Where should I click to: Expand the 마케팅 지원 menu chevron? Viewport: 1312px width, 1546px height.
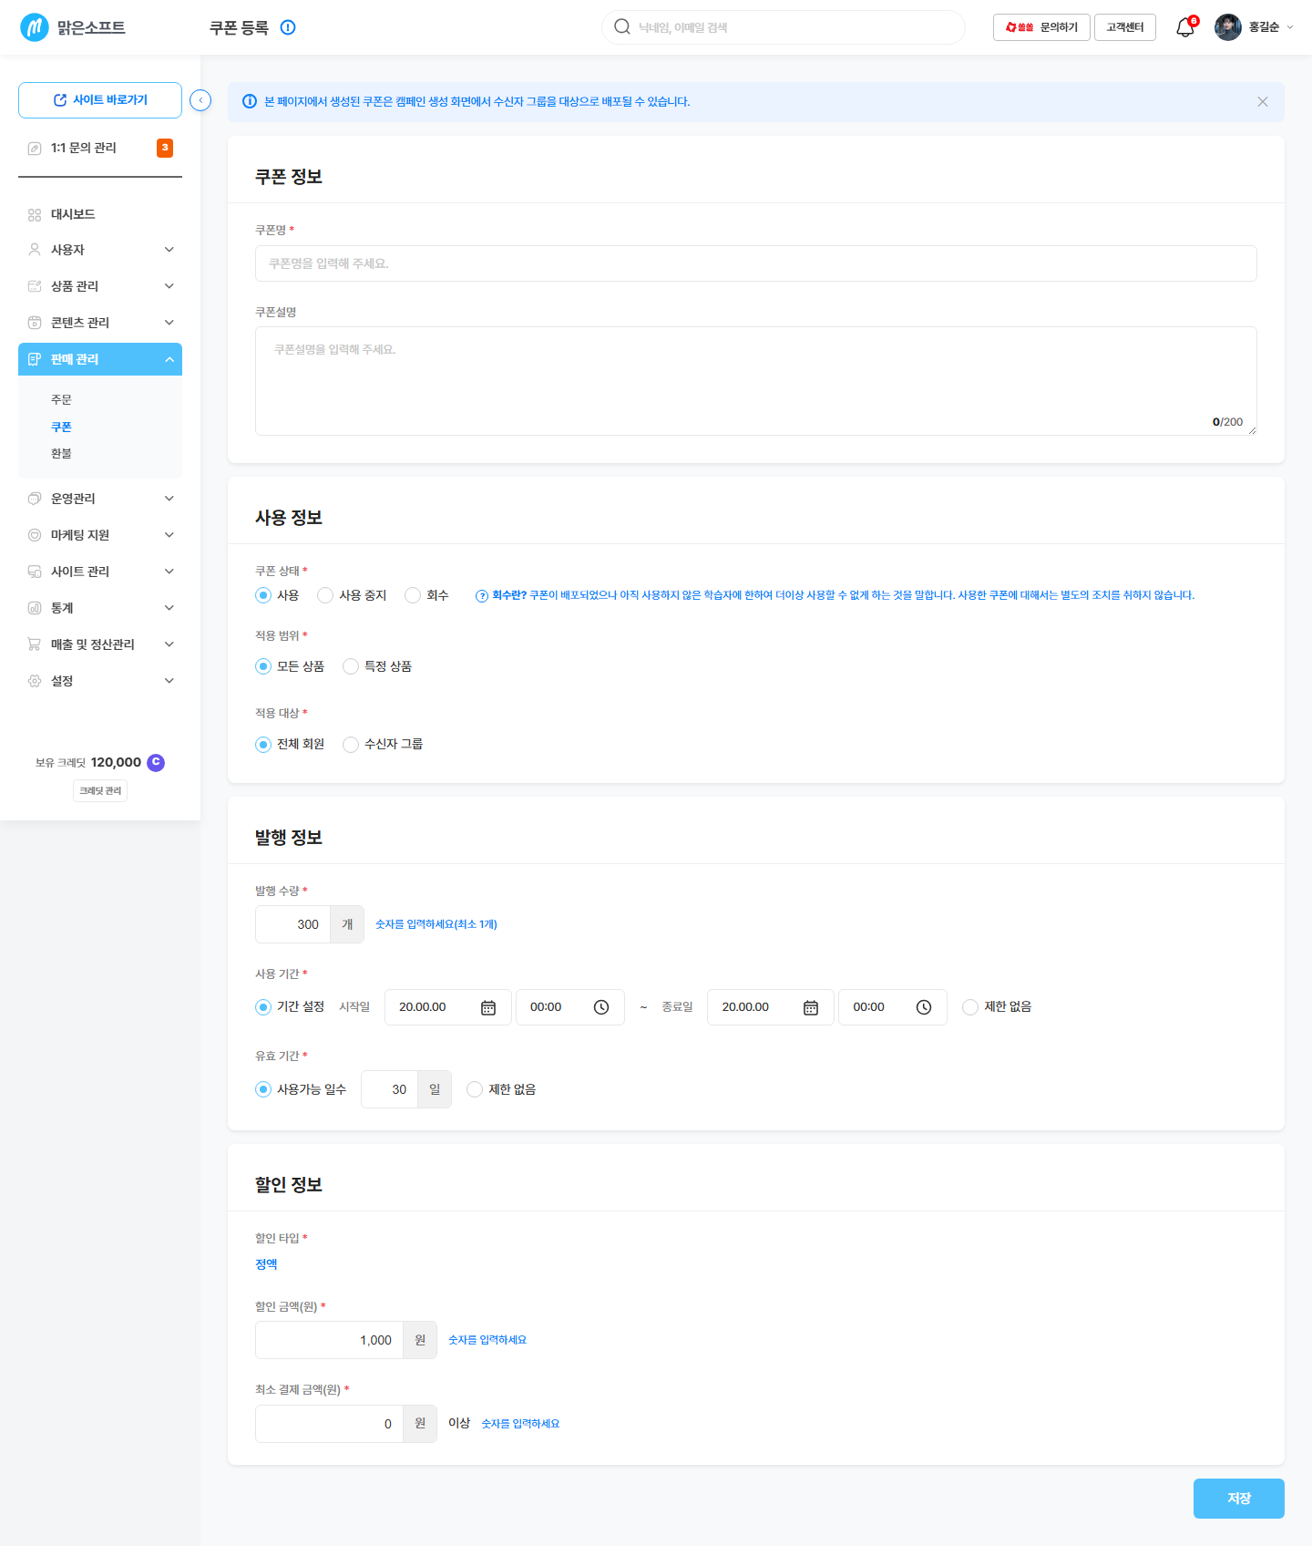[169, 535]
